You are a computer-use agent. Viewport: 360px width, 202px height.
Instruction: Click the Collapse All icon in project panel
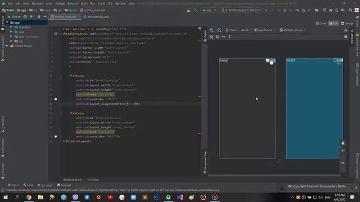[x=31, y=17]
